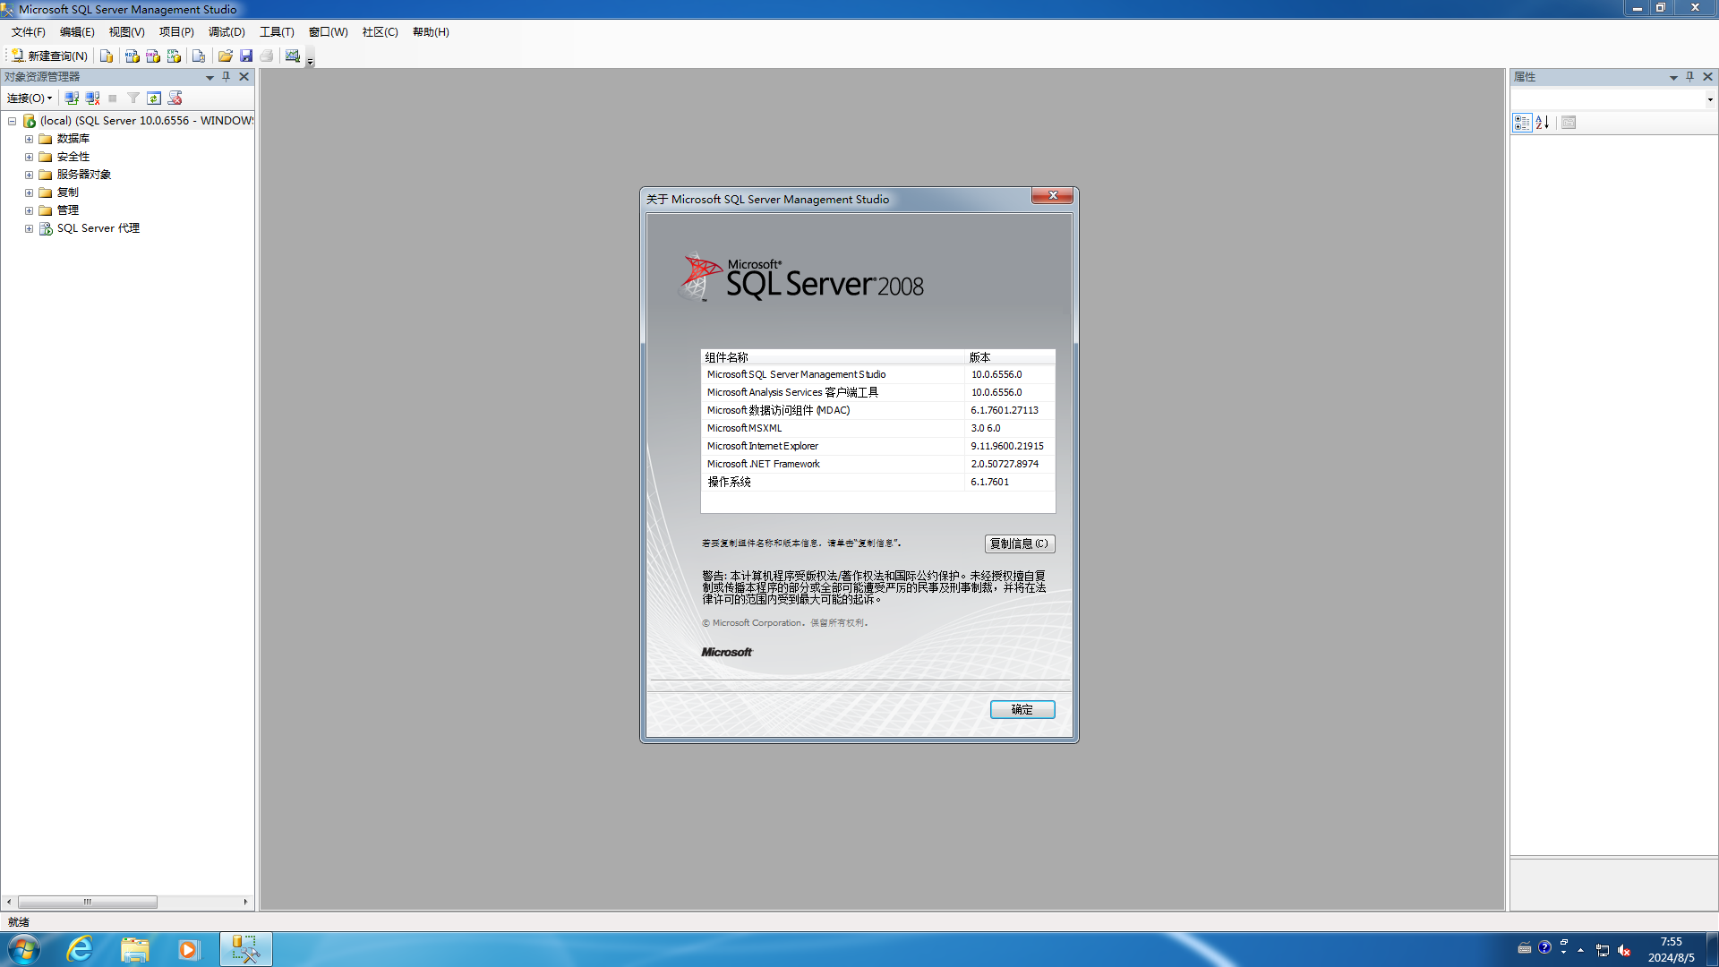Open Internet Explorer from the taskbar
This screenshot has height=967, width=1719.
[x=80, y=949]
